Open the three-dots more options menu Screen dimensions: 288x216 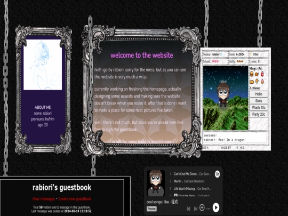tap(208, 209)
